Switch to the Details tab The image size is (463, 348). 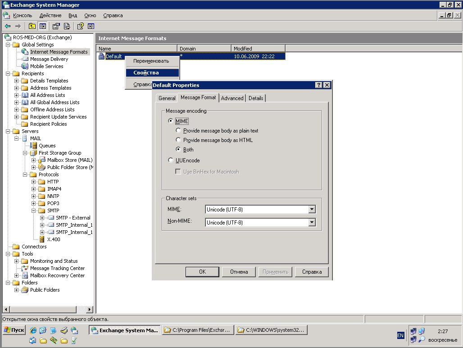click(x=256, y=98)
